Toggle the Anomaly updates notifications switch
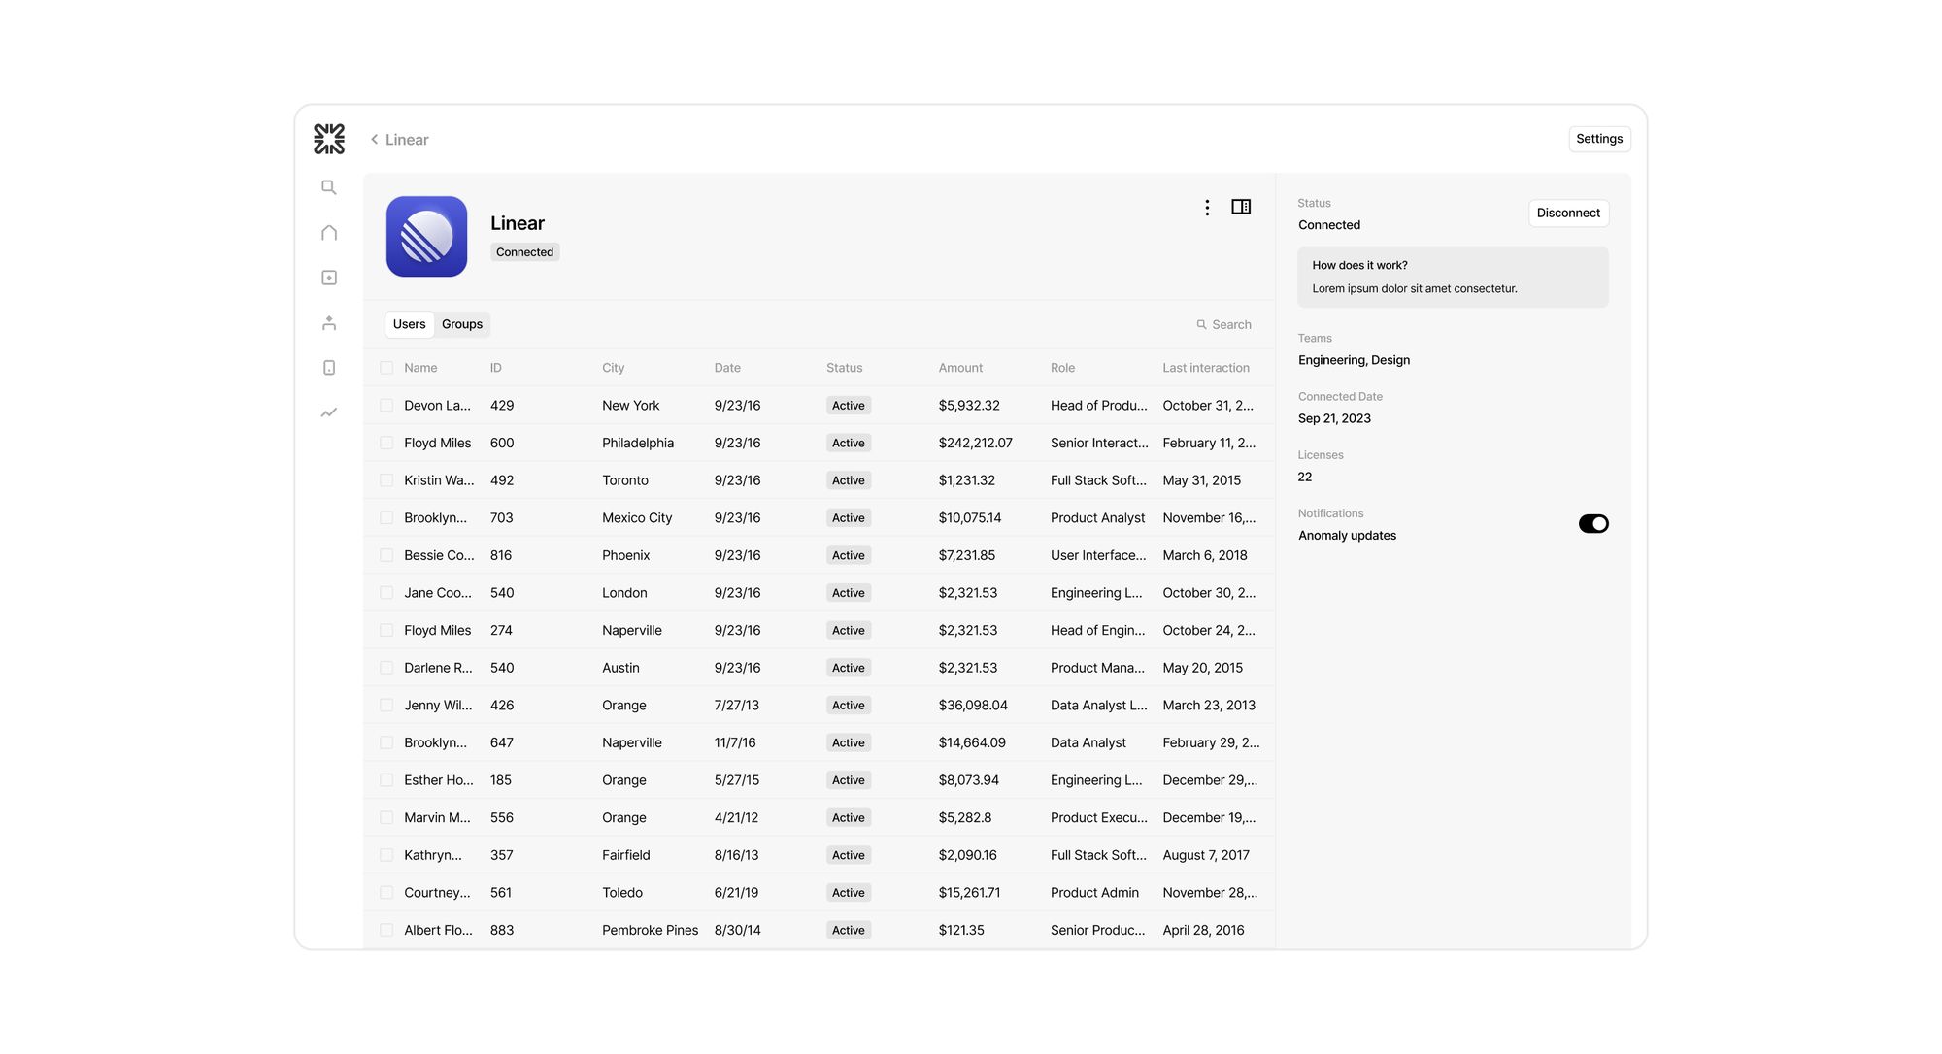This screenshot has width=1942, height=1054. pyautogui.click(x=1593, y=524)
